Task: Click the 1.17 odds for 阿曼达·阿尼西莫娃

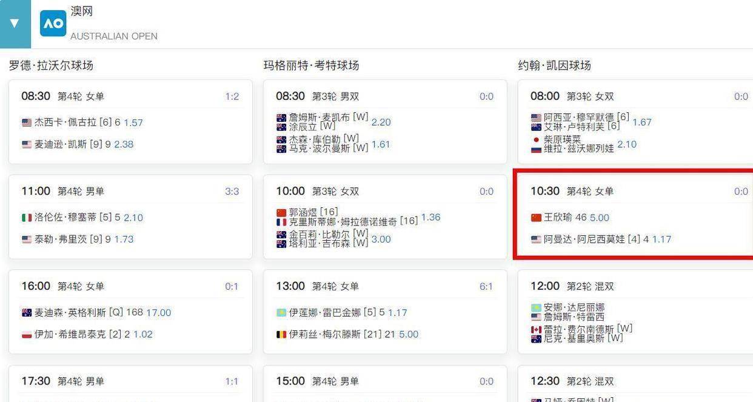Action: 661,240
